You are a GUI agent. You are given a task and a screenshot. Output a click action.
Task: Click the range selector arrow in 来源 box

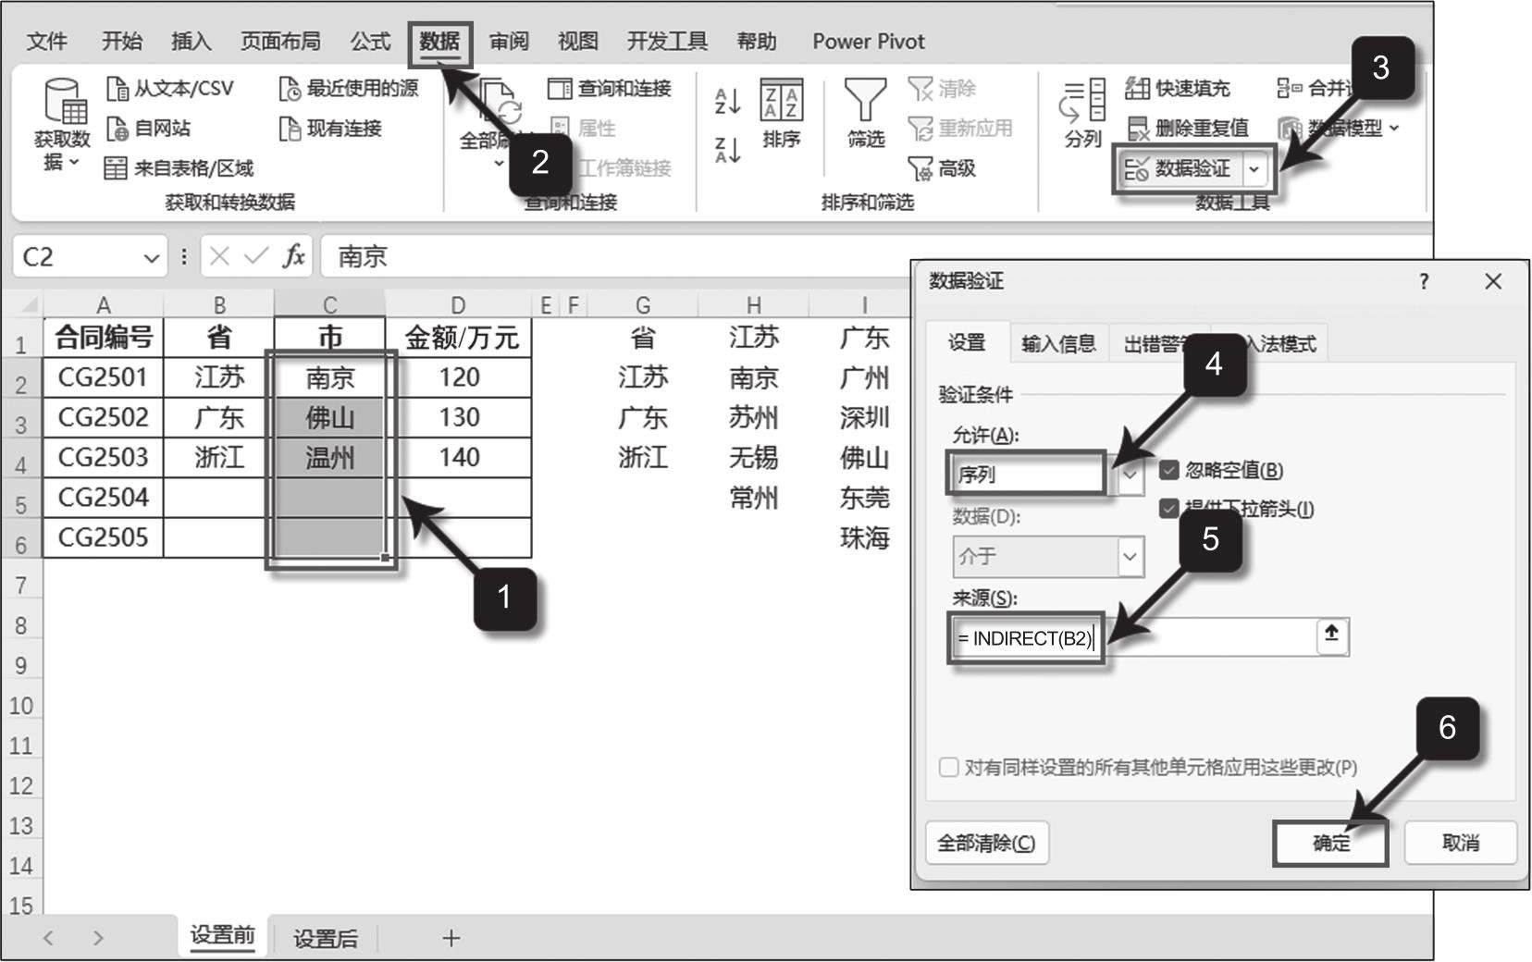click(x=1331, y=635)
